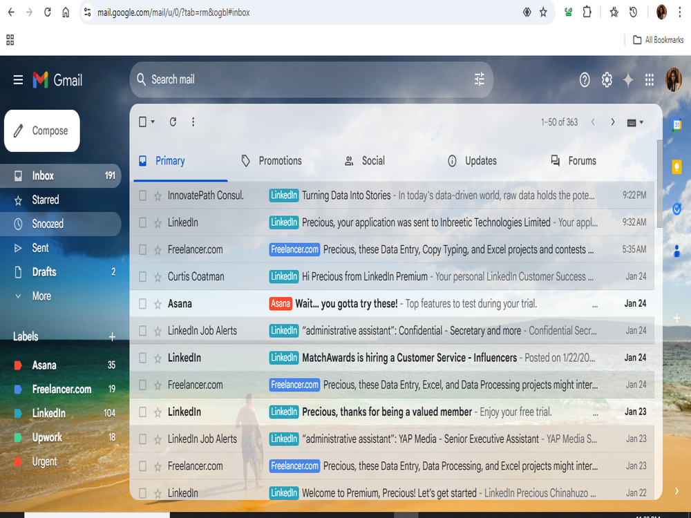Image resolution: width=691 pixels, height=518 pixels.
Task: Open the Sent folder
Action: coord(60,248)
